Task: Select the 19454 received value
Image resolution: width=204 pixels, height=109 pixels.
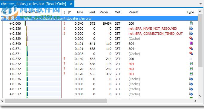Action: (107, 23)
